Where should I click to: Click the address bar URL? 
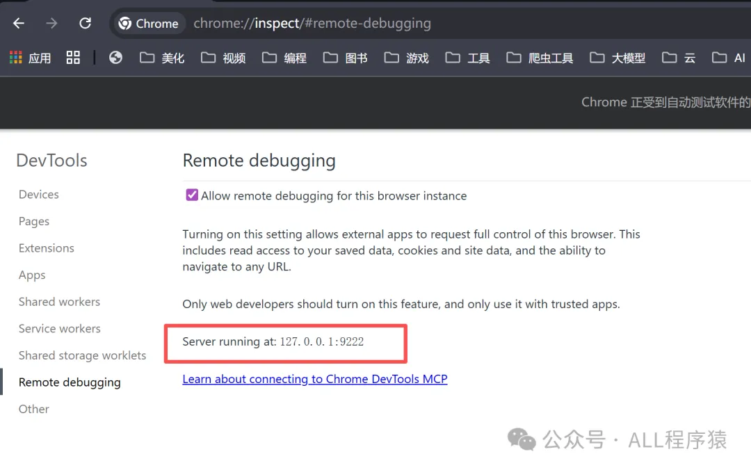click(x=312, y=23)
